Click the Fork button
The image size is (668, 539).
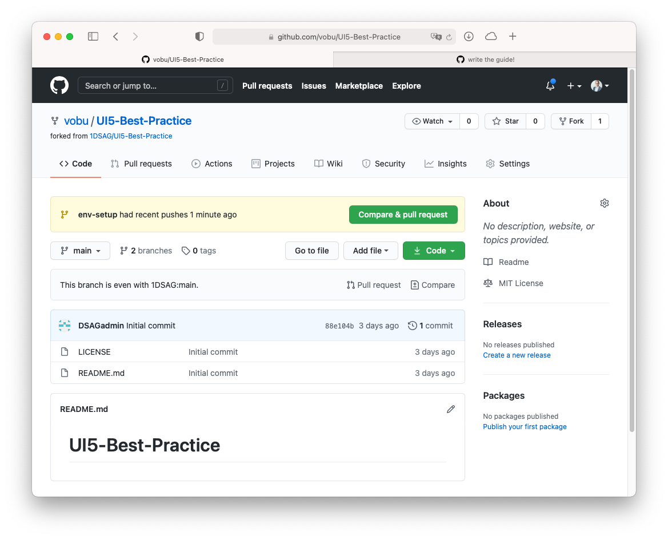(x=571, y=121)
